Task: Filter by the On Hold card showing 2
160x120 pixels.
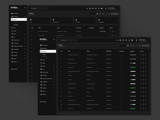Action: [x=85, y=21]
